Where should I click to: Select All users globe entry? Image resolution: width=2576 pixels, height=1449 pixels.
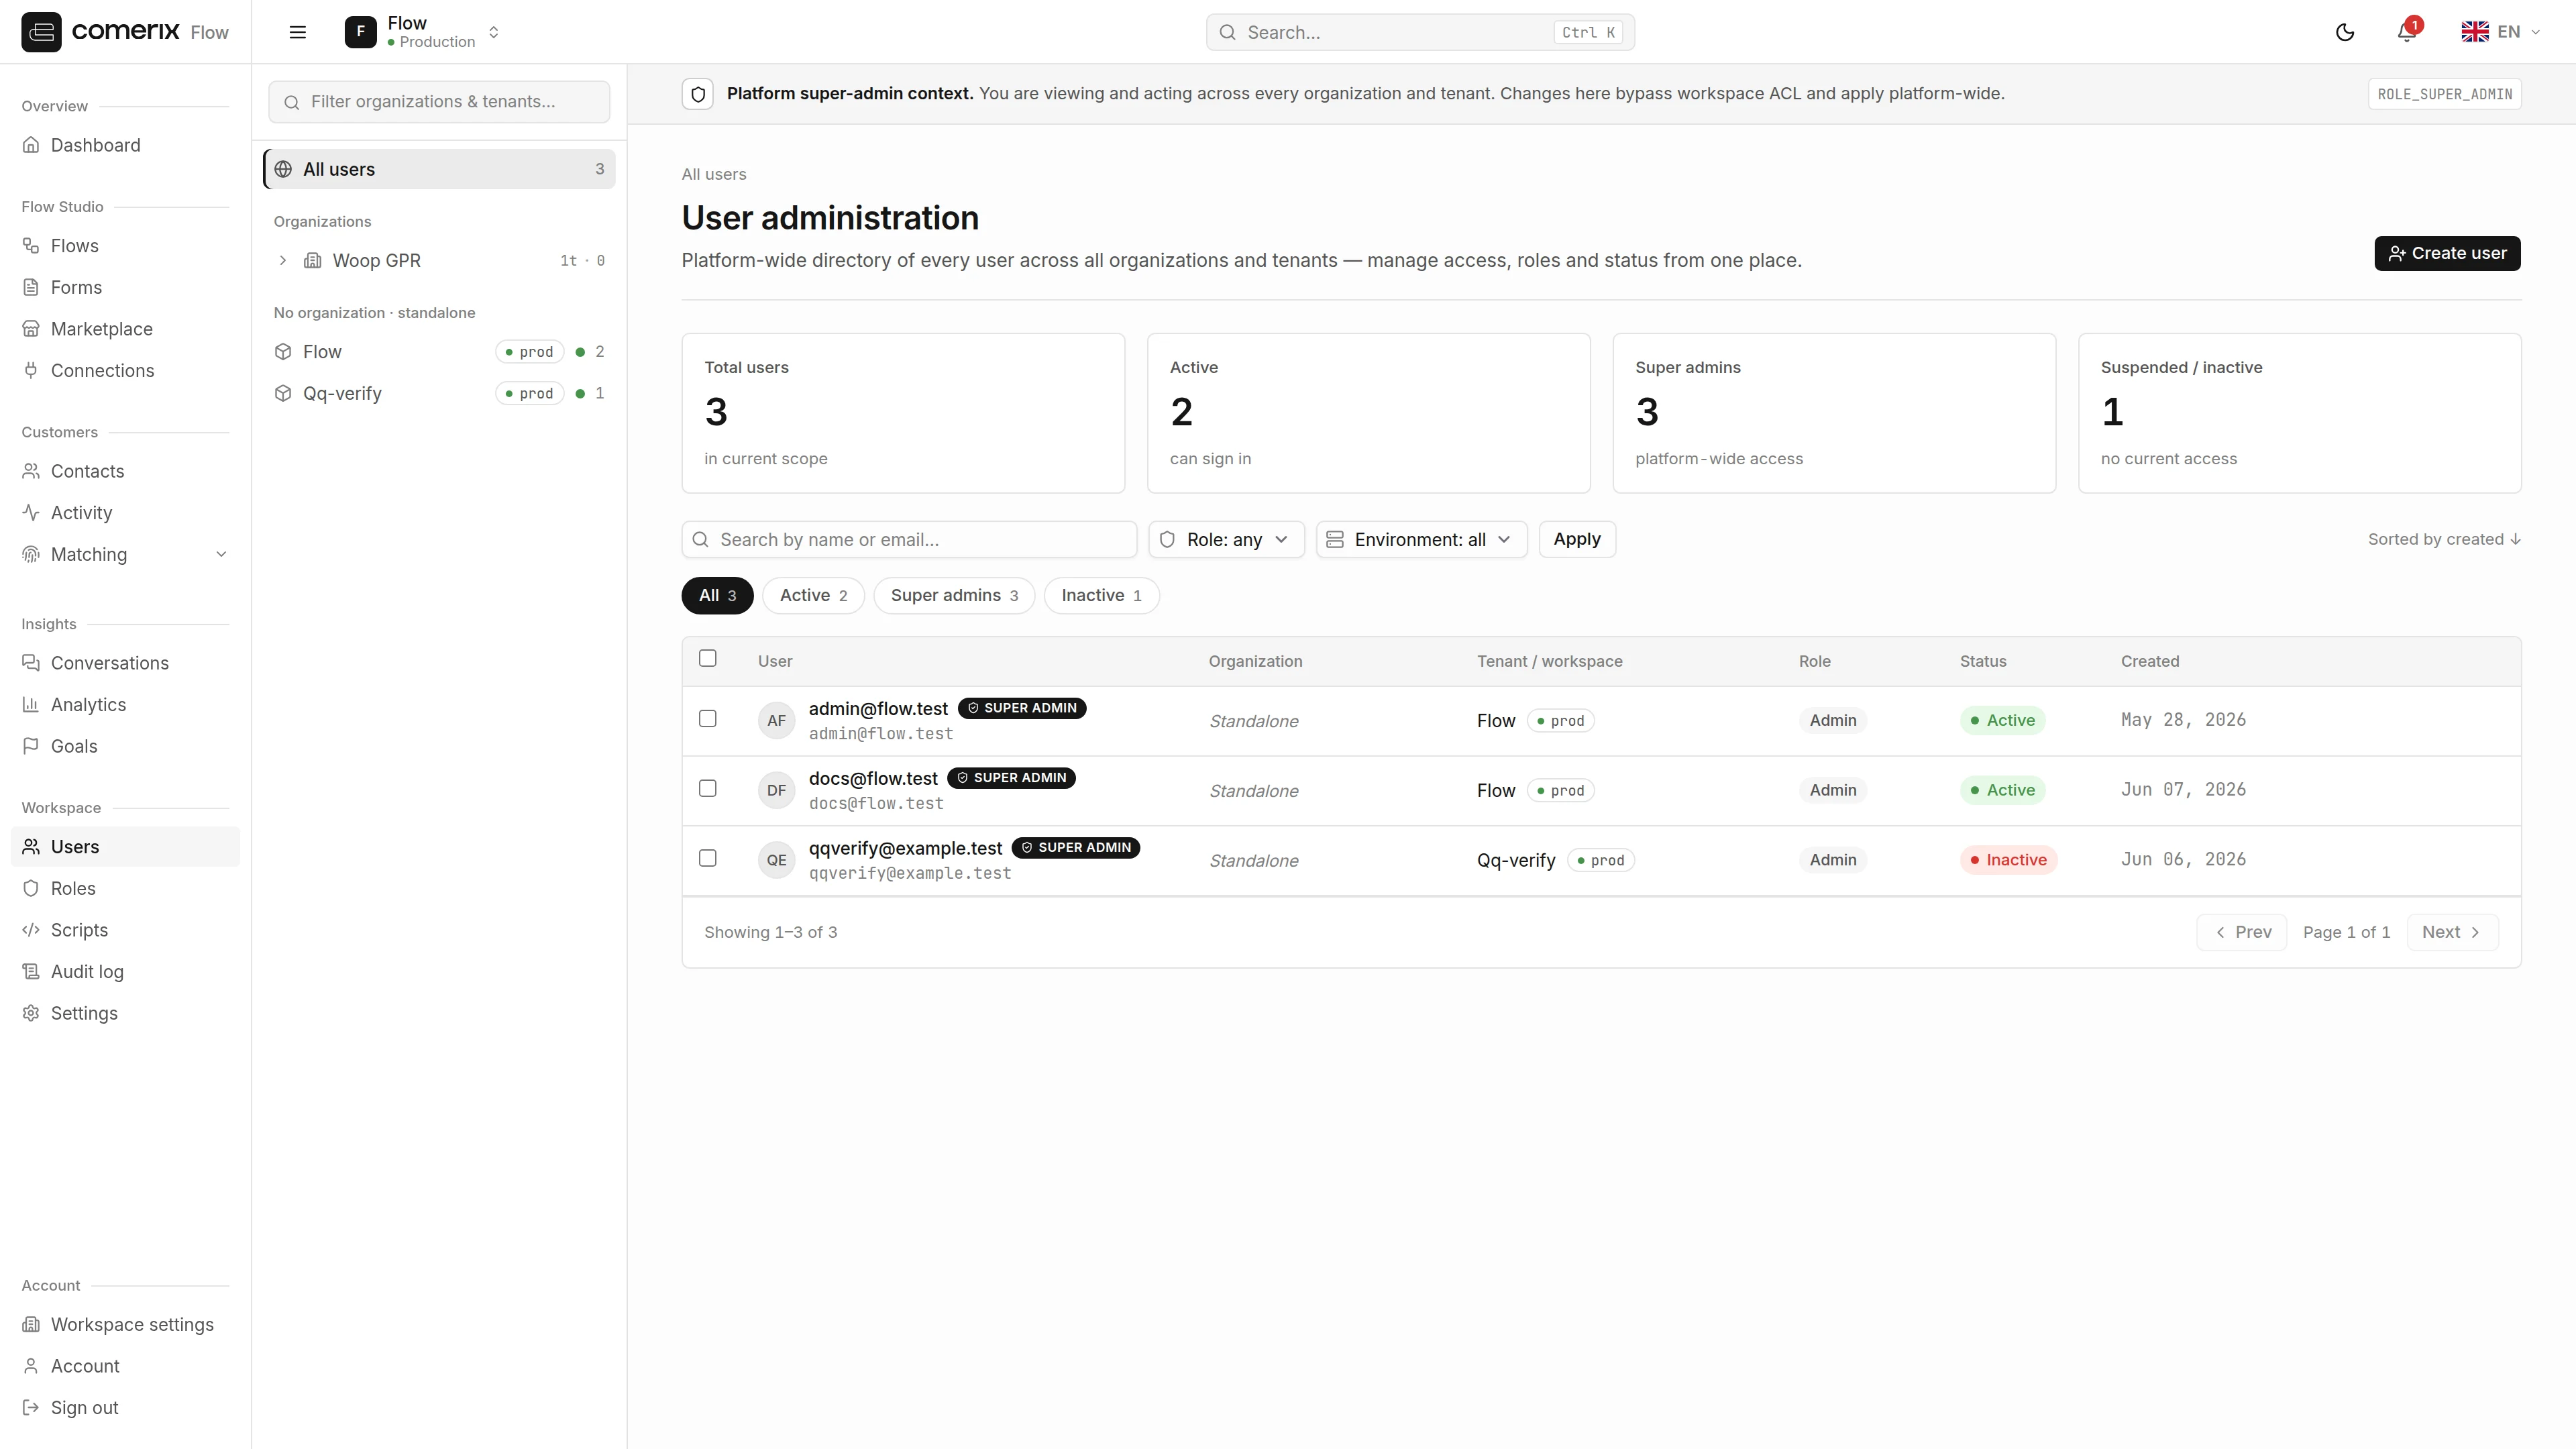(x=439, y=169)
